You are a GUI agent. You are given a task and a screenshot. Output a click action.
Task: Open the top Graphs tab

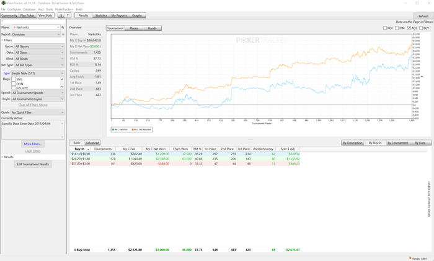tap(137, 15)
